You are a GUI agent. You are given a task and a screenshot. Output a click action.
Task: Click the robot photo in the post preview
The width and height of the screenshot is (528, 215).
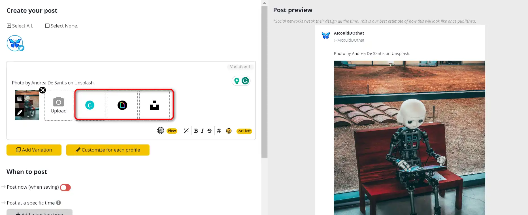410,138
